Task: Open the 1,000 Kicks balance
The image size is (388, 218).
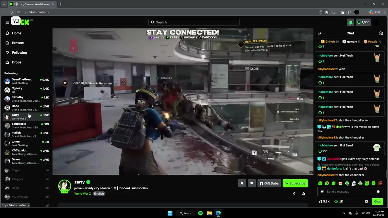Action: (363, 22)
